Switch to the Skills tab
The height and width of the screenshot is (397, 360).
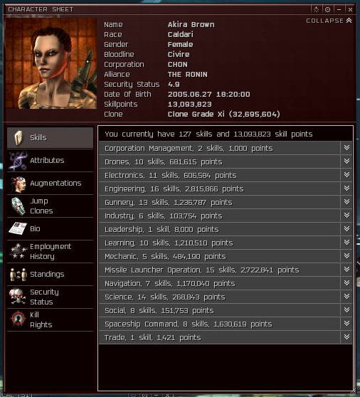point(50,138)
